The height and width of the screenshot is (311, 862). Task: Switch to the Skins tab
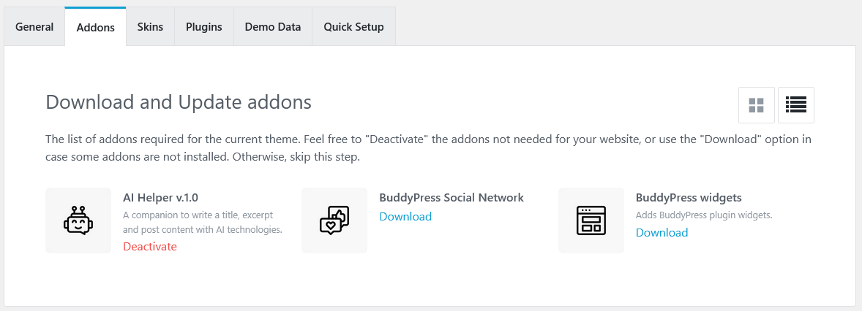coord(150,26)
